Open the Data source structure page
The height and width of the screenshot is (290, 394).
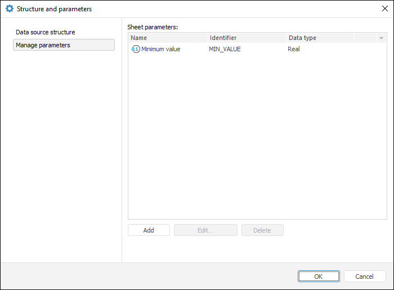46,32
